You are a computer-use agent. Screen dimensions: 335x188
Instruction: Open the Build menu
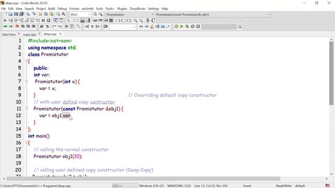[x=51, y=9]
